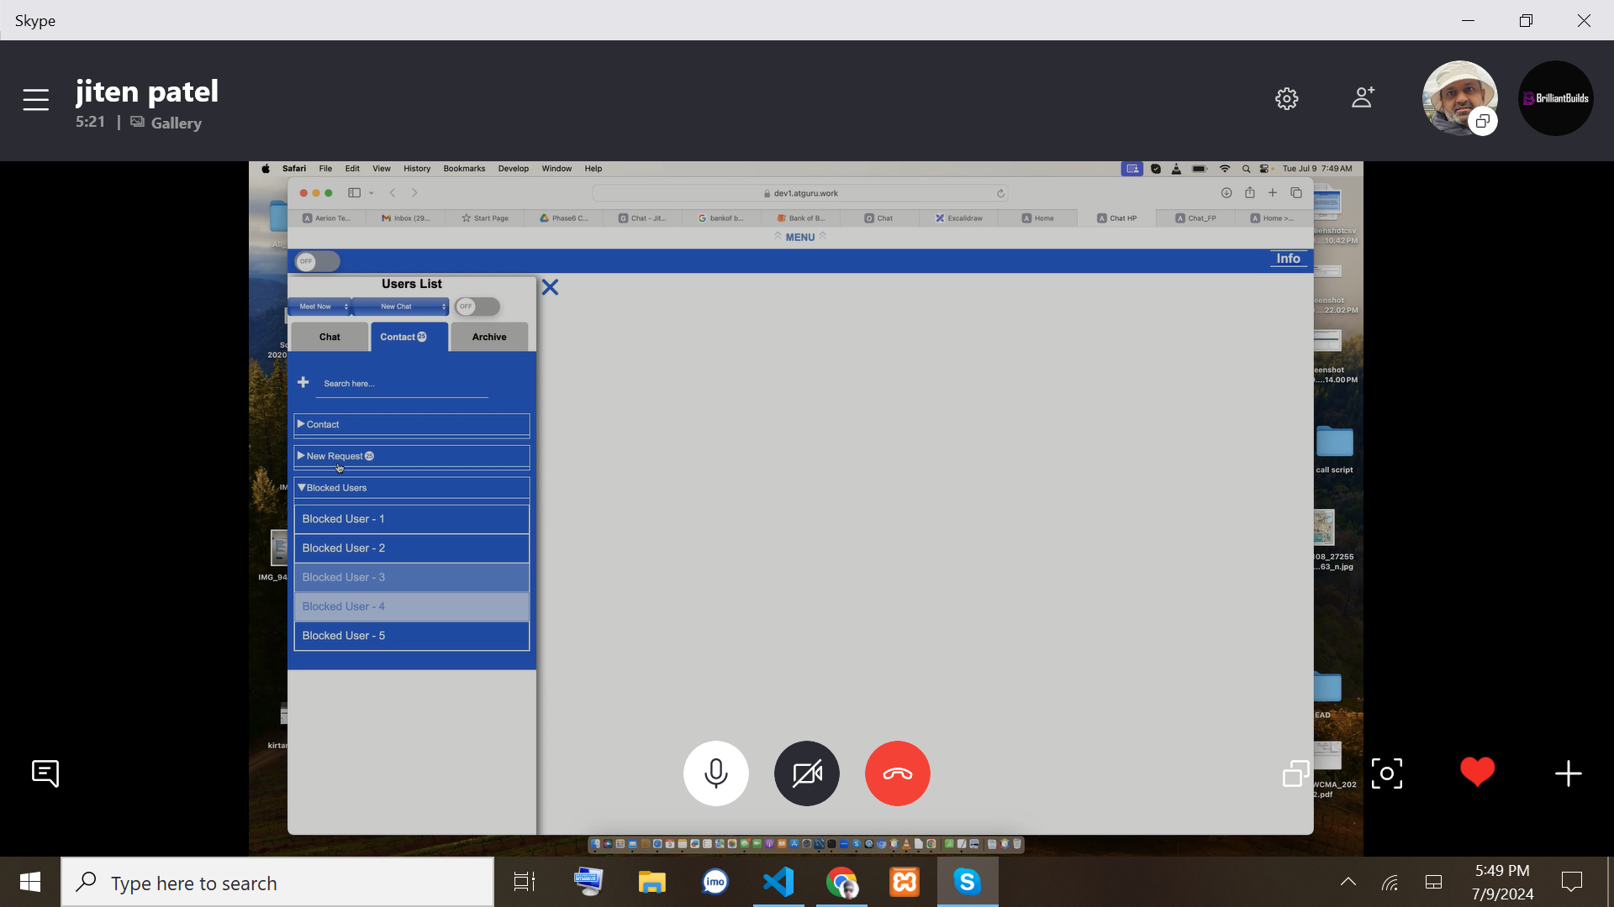Mute the microphone in the call
This screenshot has width=1614, height=907.
click(x=715, y=773)
